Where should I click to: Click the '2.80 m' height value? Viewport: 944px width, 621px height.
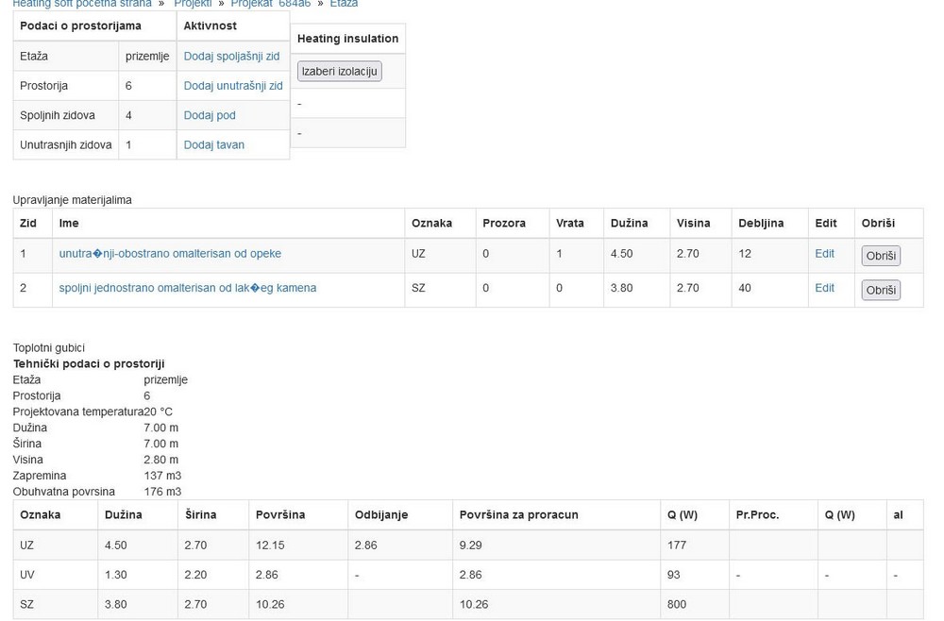coord(160,459)
